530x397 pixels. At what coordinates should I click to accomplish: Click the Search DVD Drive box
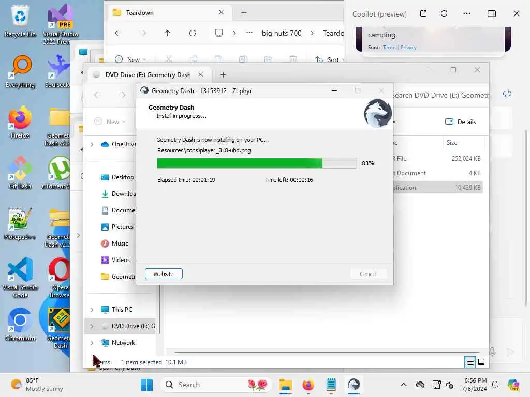click(x=441, y=95)
